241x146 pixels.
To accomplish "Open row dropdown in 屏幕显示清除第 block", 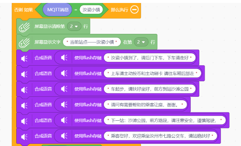I will (74, 26).
